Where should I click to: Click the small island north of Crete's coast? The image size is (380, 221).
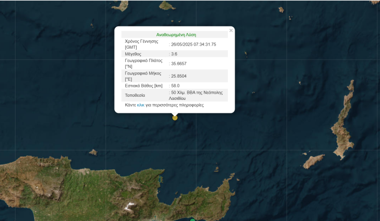click(93, 152)
